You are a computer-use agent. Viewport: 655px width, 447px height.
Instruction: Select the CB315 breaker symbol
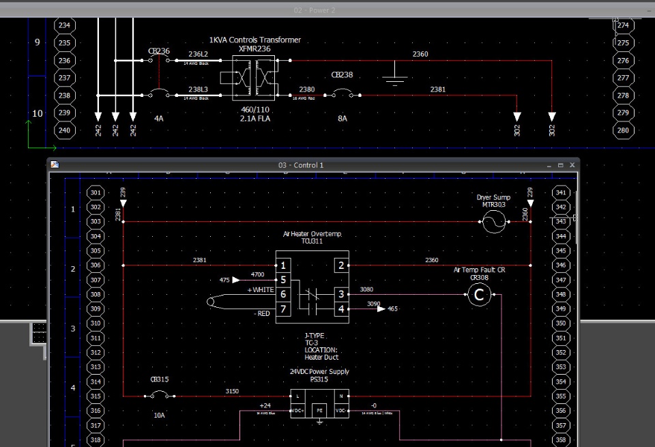tap(160, 394)
